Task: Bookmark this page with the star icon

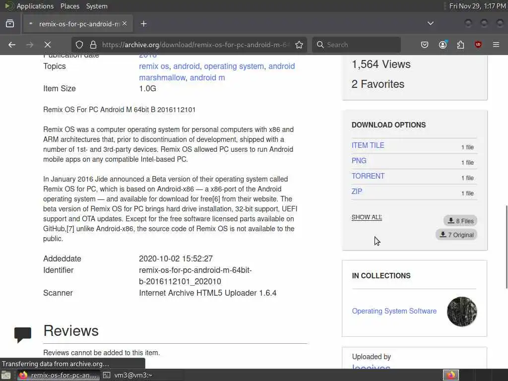Action: pyautogui.click(x=299, y=45)
